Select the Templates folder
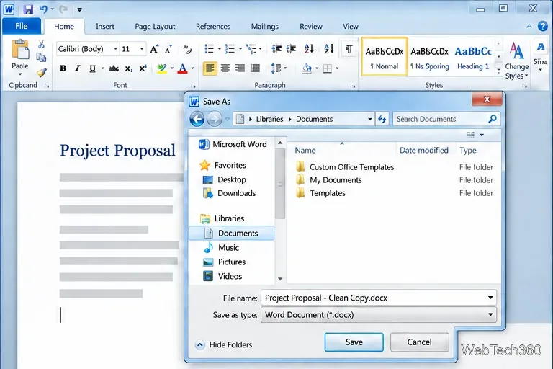The image size is (553, 369). tap(320, 193)
